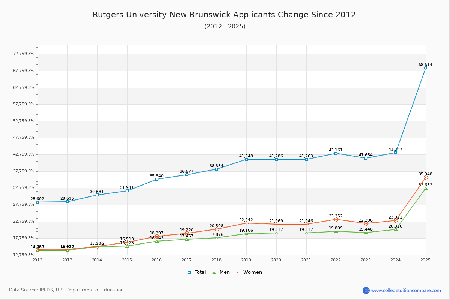The image size is (450, 300).
Task: Select the 2016 Total marker 35,340
Action: point(157,179)
